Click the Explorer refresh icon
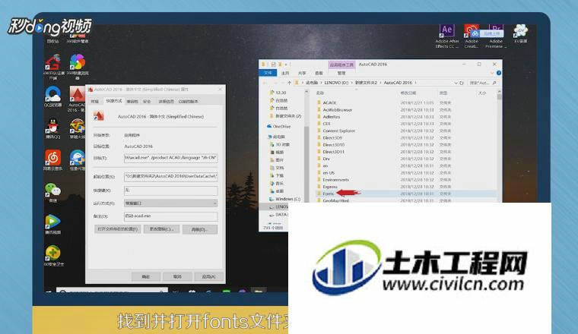578x334 pixels. click(x=461, y=83)
